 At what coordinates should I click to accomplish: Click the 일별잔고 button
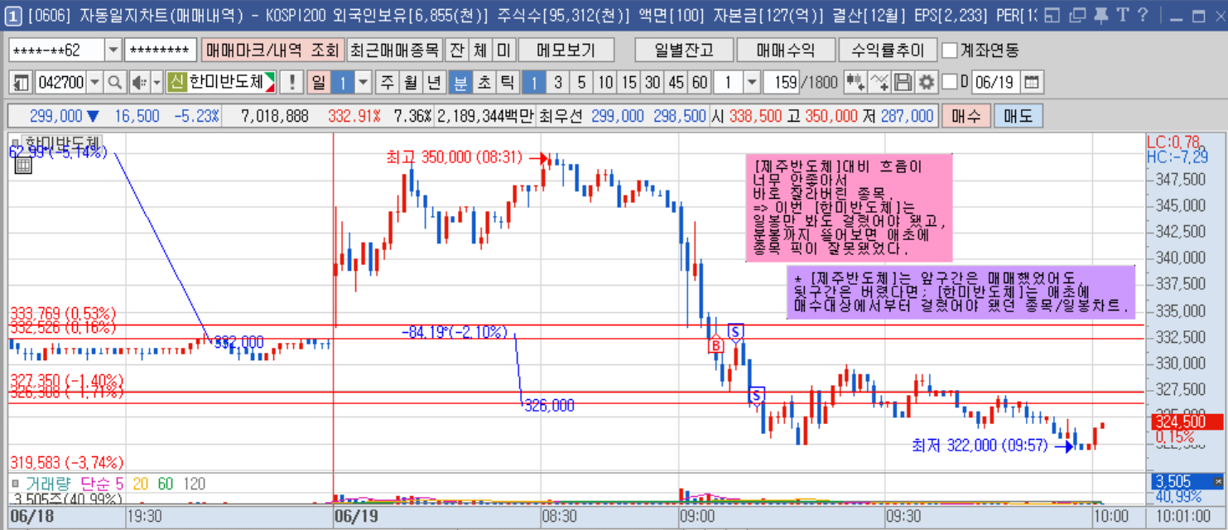[684, 51]
